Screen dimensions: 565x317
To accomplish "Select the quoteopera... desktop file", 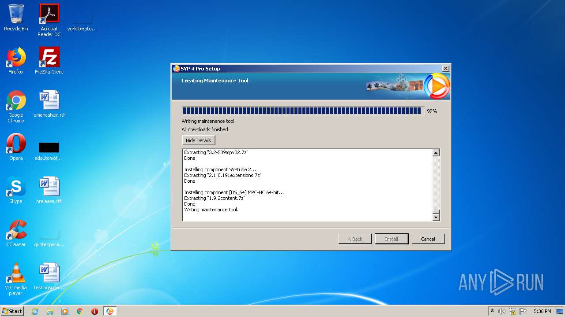I will [x=49, y=237].
